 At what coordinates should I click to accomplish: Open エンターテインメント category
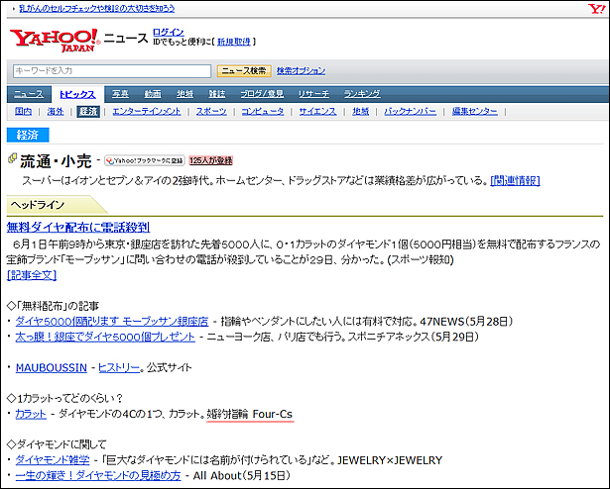coord(147,112)
